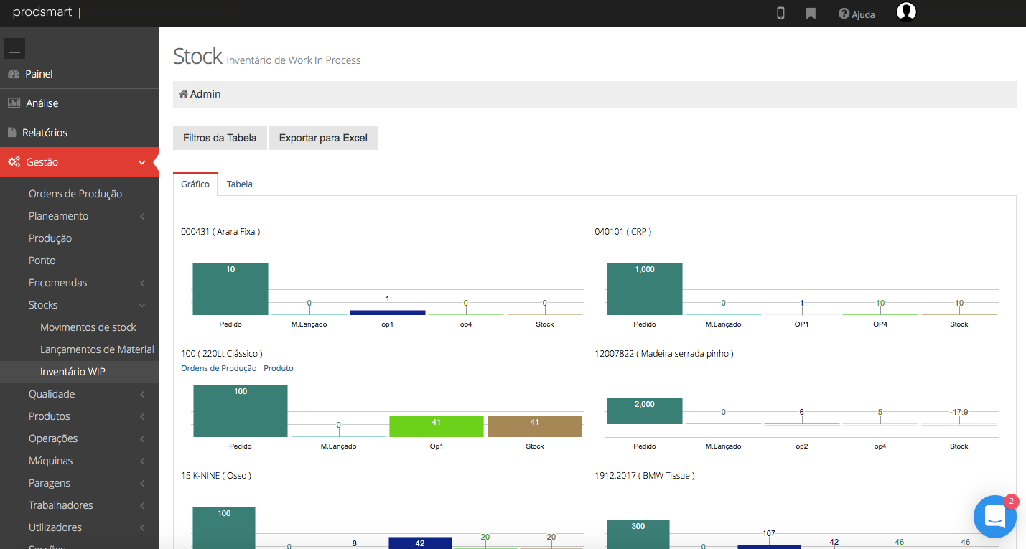Click the green Op1 bar in 220Lt Clássico chart

point(437,426)
